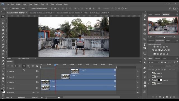The image size is (179, 101).
Task: Expand Layer 2 track in timeline
Action: 8,82
